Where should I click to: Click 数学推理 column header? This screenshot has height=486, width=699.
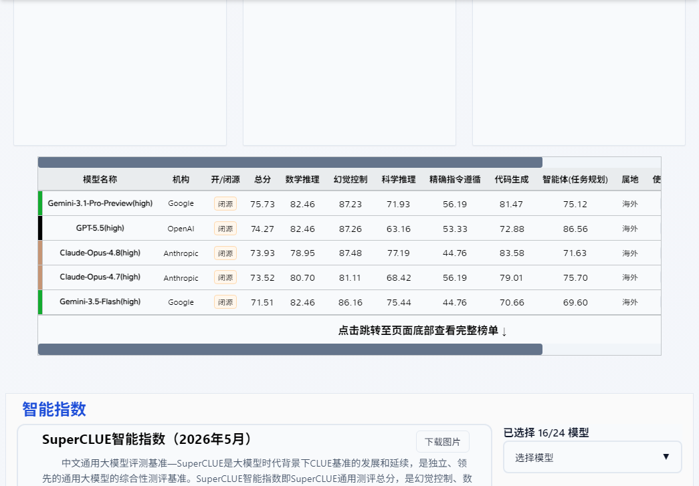click(302, 180)
